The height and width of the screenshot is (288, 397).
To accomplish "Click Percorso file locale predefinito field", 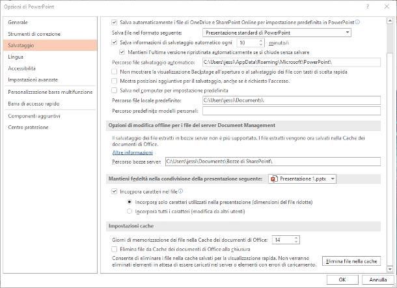I will pos(292,100).
